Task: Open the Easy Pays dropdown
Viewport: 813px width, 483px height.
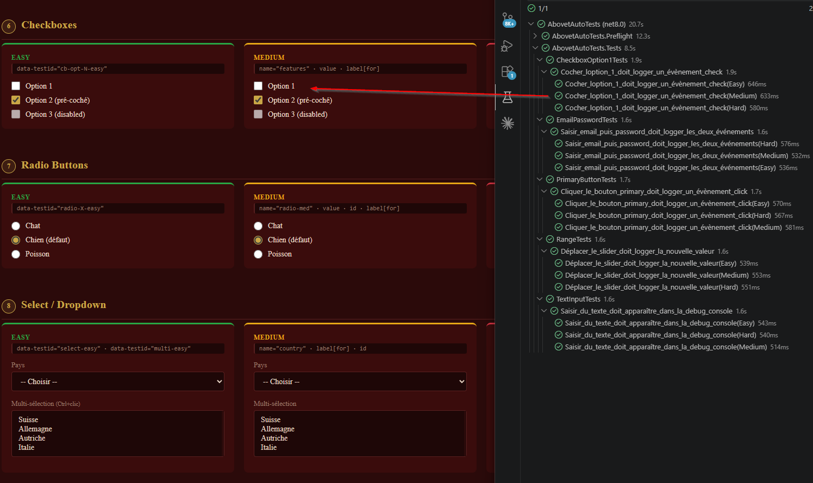Action: 118,381
